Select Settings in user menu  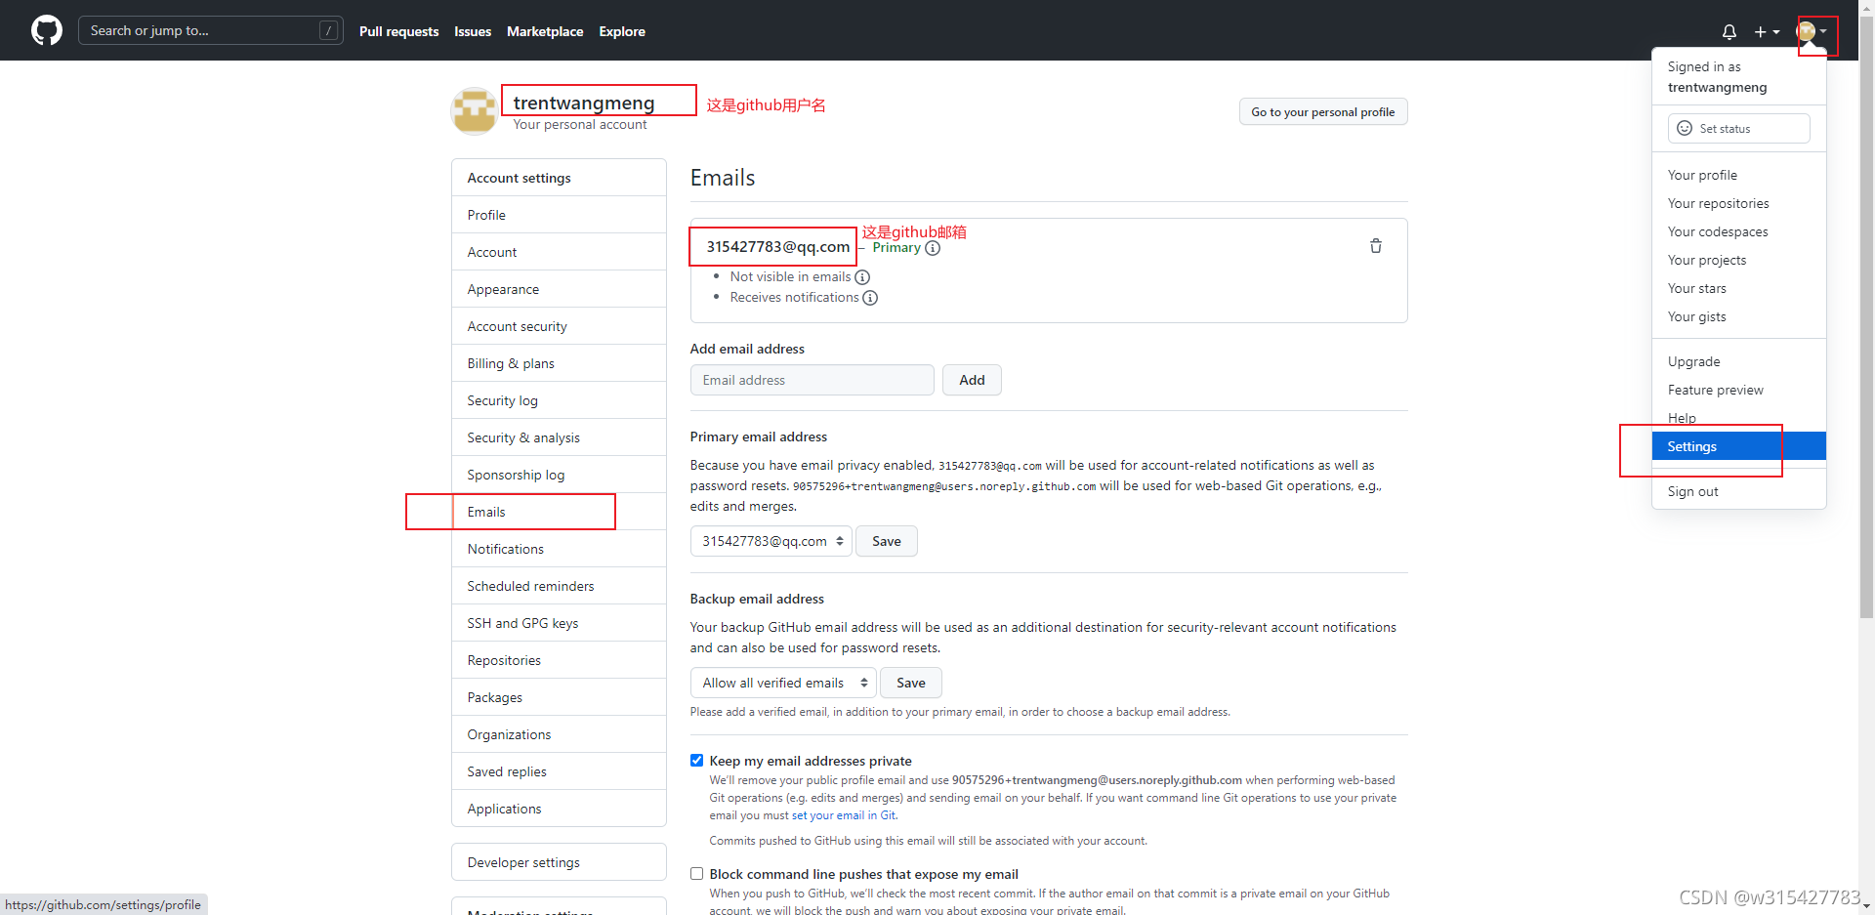pos(1738,446)
